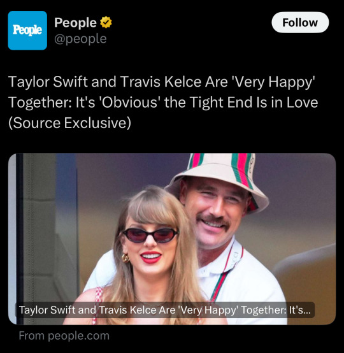344x353 pixels.
Task: Open the @people handle
Action: pos(80,39)
